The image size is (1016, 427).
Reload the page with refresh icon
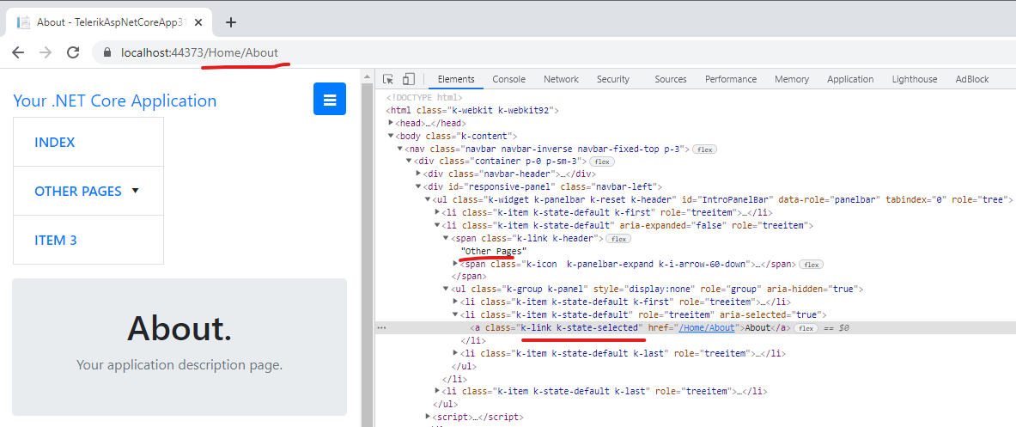pyautogui.click(x=73, y=52)
